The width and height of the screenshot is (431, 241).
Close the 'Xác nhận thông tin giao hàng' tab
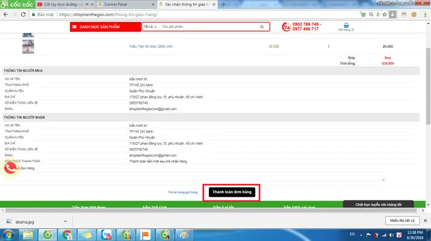coord(214,4)
